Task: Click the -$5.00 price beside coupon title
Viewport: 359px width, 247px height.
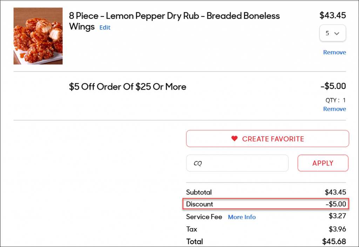Action: [x=333, y=86]
